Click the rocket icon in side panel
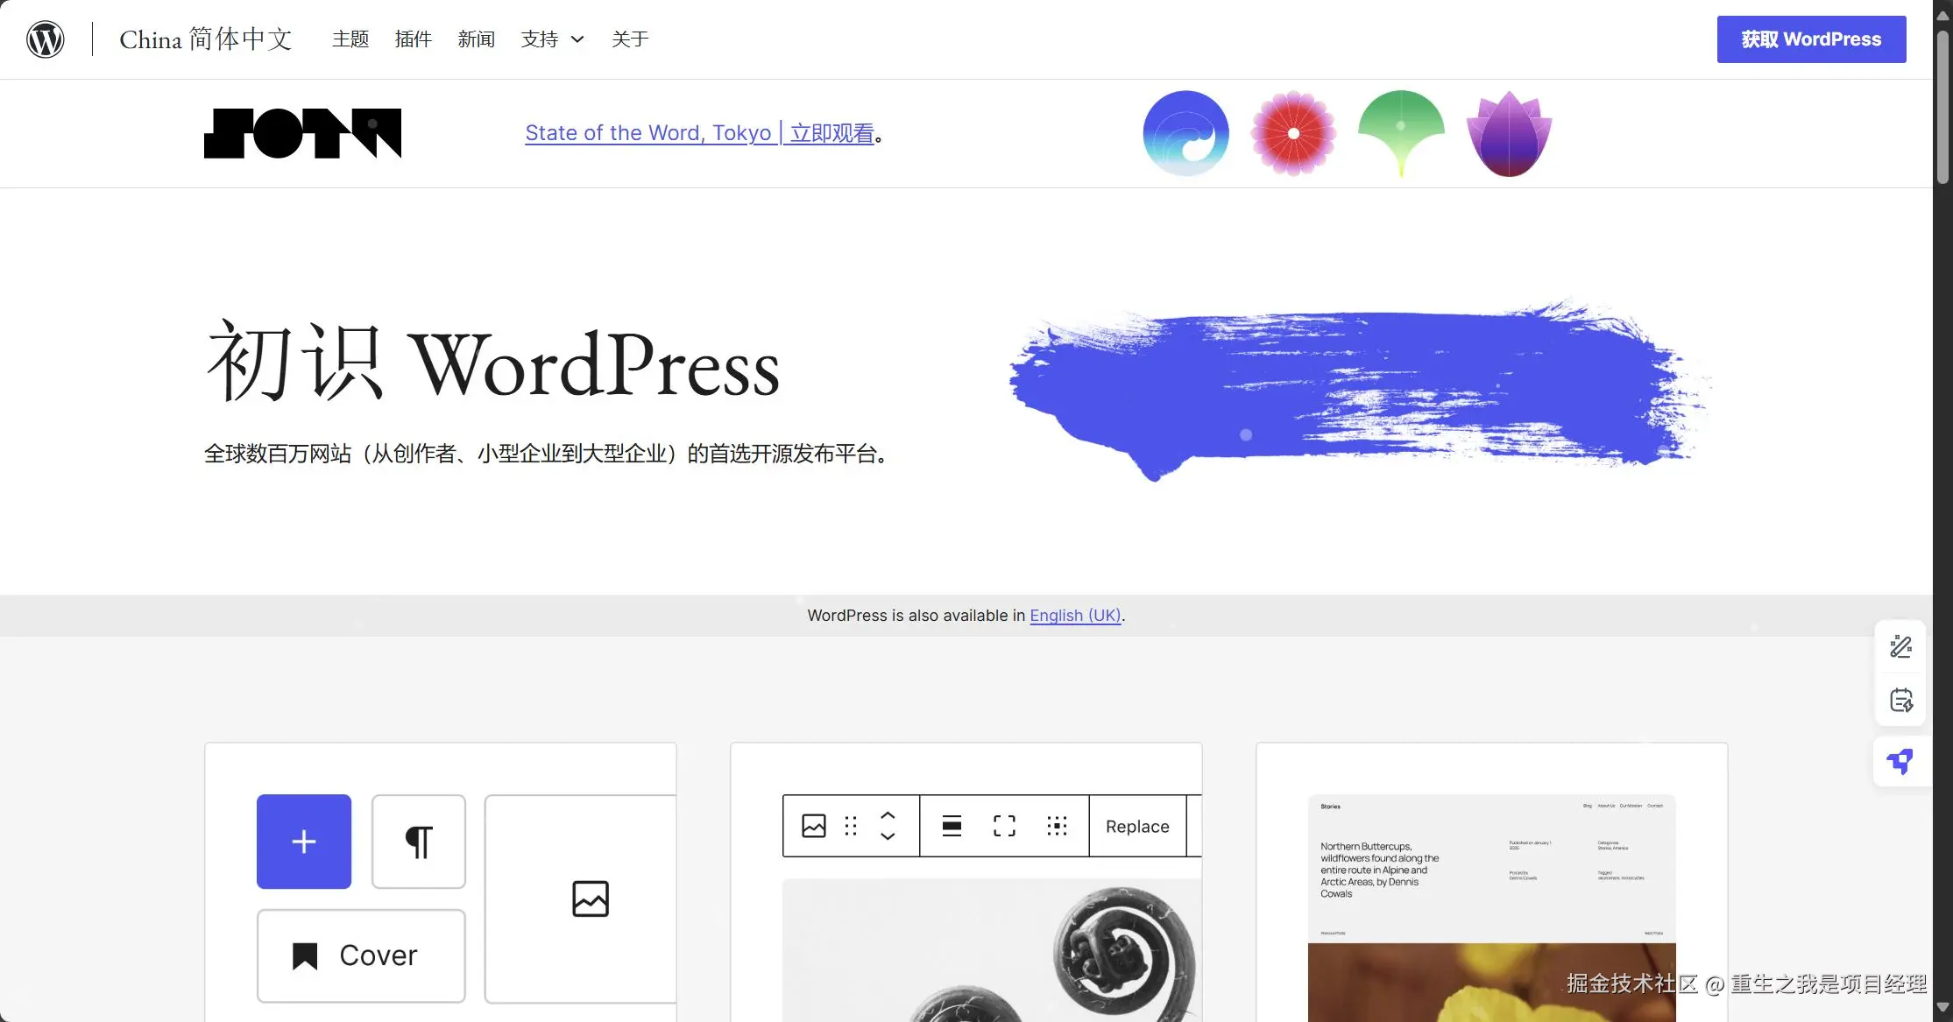Image resolution: width=1953 pixels, height=1022 pixels. pyautogui.click(x=1900, y=762)
